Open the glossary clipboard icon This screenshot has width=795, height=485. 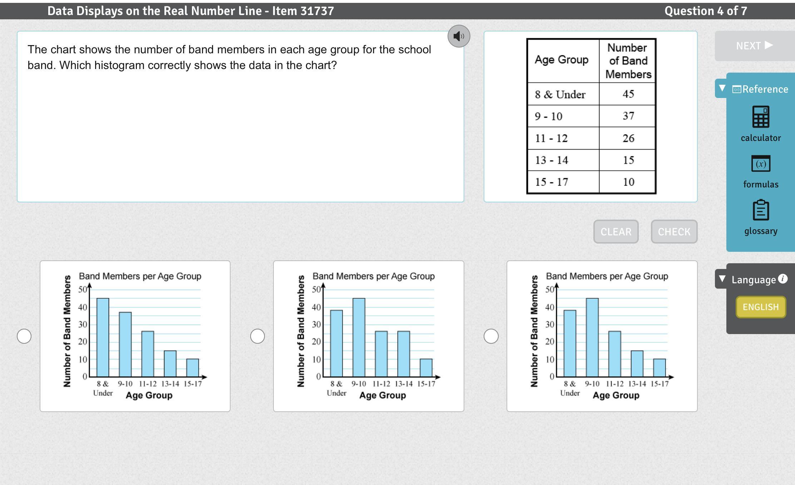(760, 210)
